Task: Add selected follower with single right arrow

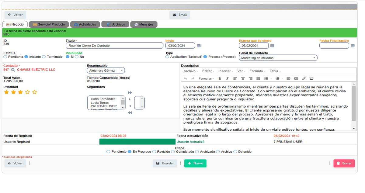Action: click(x=130, y=99)
